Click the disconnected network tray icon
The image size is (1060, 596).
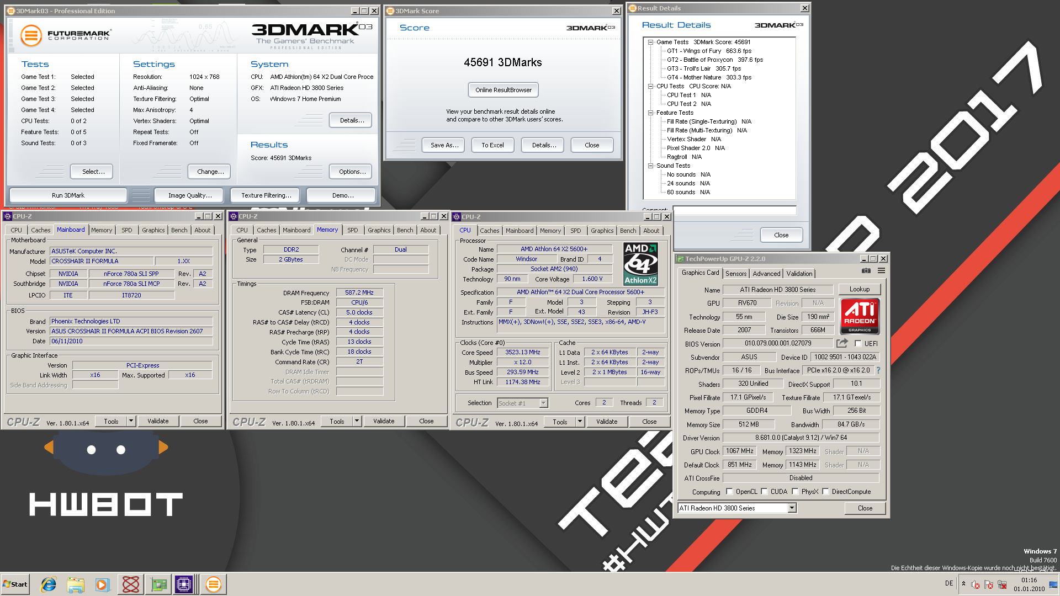[x=1002, y=584]
